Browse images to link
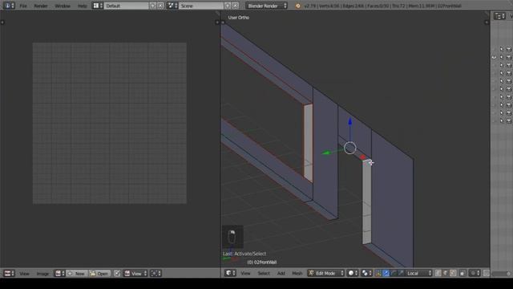The width and height of the screenshot is (513, 289). pyautogui.click(x=59, y=273)
